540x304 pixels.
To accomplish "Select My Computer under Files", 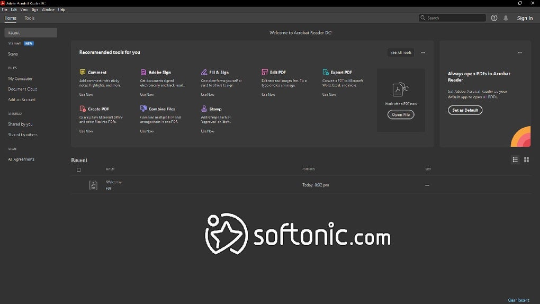I will [20, 78].
